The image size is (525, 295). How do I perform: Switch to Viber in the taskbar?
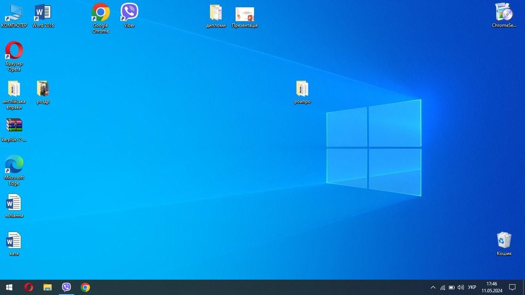pyautogui.click(x=66, y=287)
